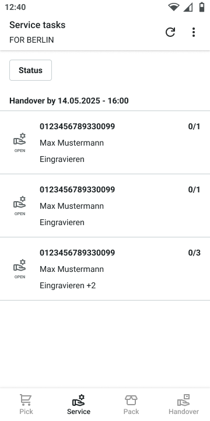Switch to the Pick tab
Viewport: 210px width, 421px height.
tap(26, 405)
